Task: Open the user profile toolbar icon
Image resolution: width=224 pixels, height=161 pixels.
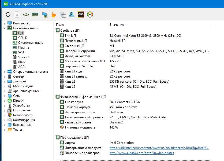Action: (72, 14)
